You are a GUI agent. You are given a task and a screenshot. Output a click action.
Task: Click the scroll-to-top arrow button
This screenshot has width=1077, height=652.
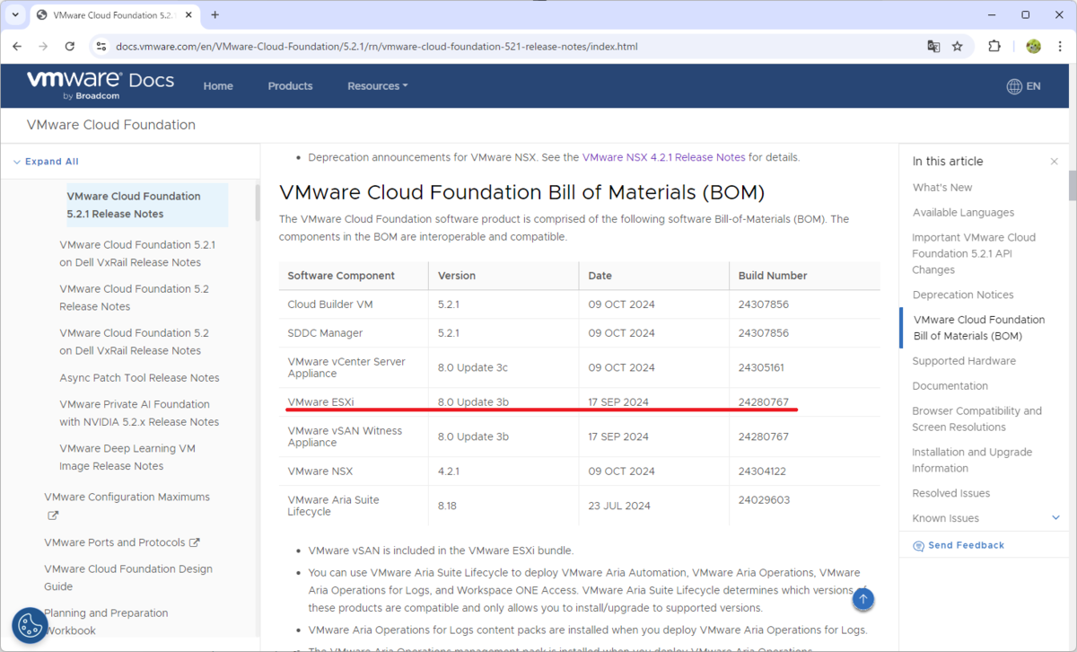(862, 598)
